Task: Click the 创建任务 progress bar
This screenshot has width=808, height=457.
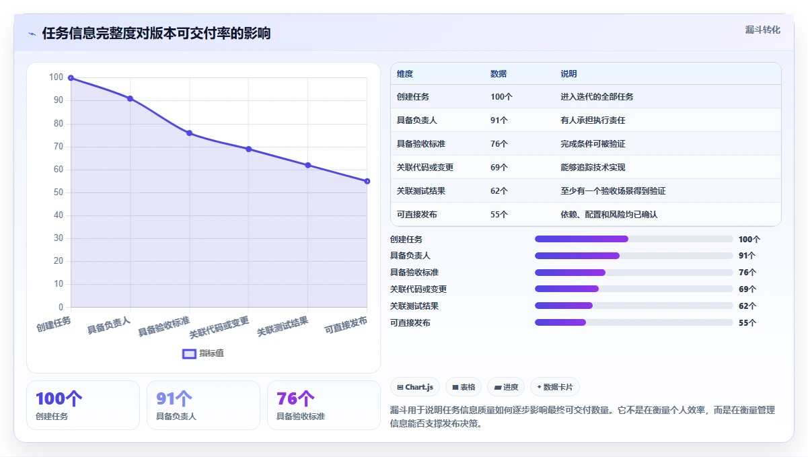Action: point(634,239)
